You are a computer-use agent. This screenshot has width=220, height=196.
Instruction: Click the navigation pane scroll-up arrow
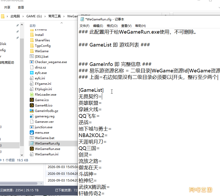coord(22,25)
